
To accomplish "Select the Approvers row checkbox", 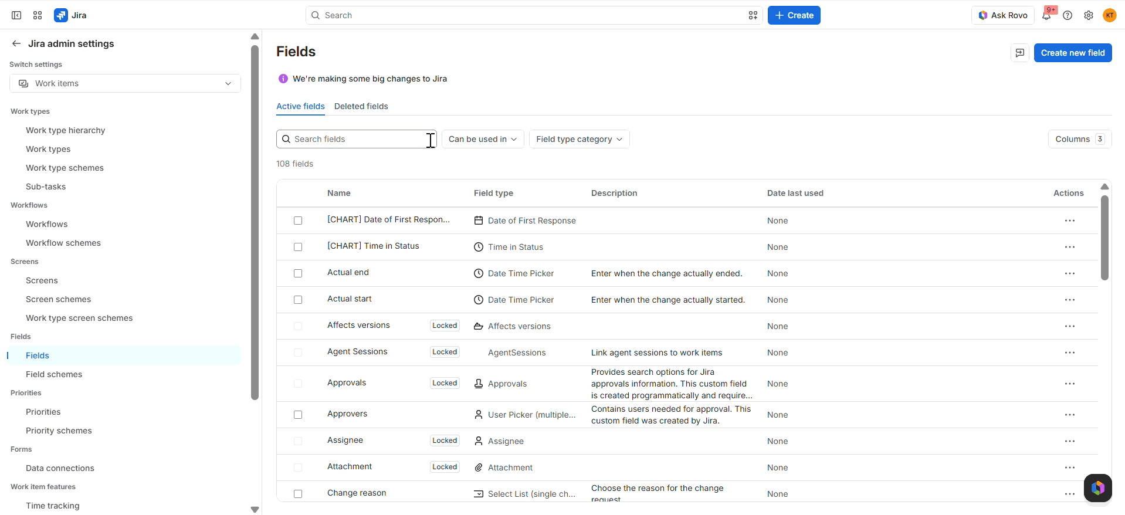I will (x=298, y=415).
